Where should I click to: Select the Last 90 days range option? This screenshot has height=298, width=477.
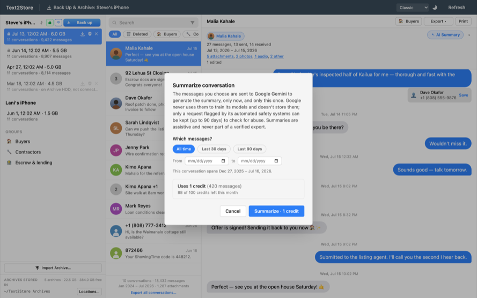click(x=249, y=149)
